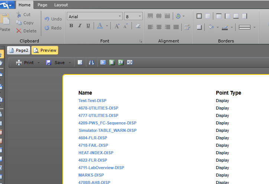Switch to the Layout ribbon tab
The image size is (269, 184).
point(61,5)
